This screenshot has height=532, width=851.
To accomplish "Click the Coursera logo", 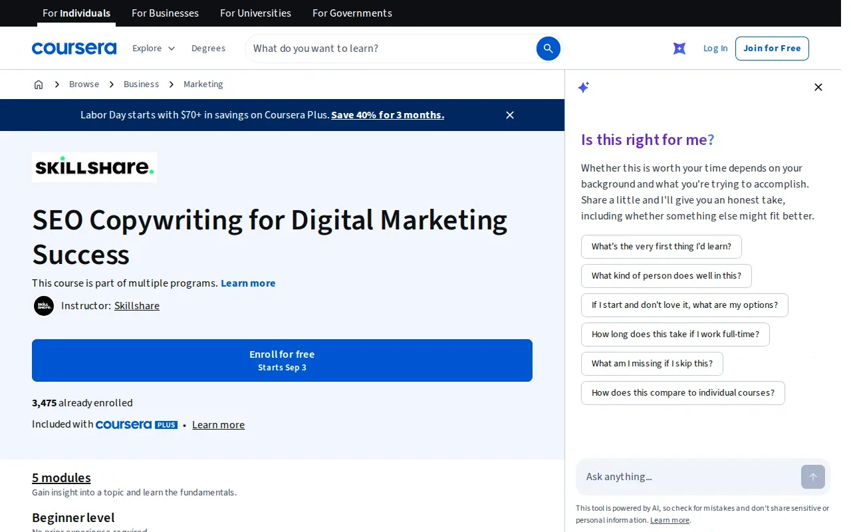I will pos(74,49).
